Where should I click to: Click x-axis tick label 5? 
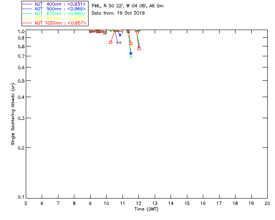(26, 203)
